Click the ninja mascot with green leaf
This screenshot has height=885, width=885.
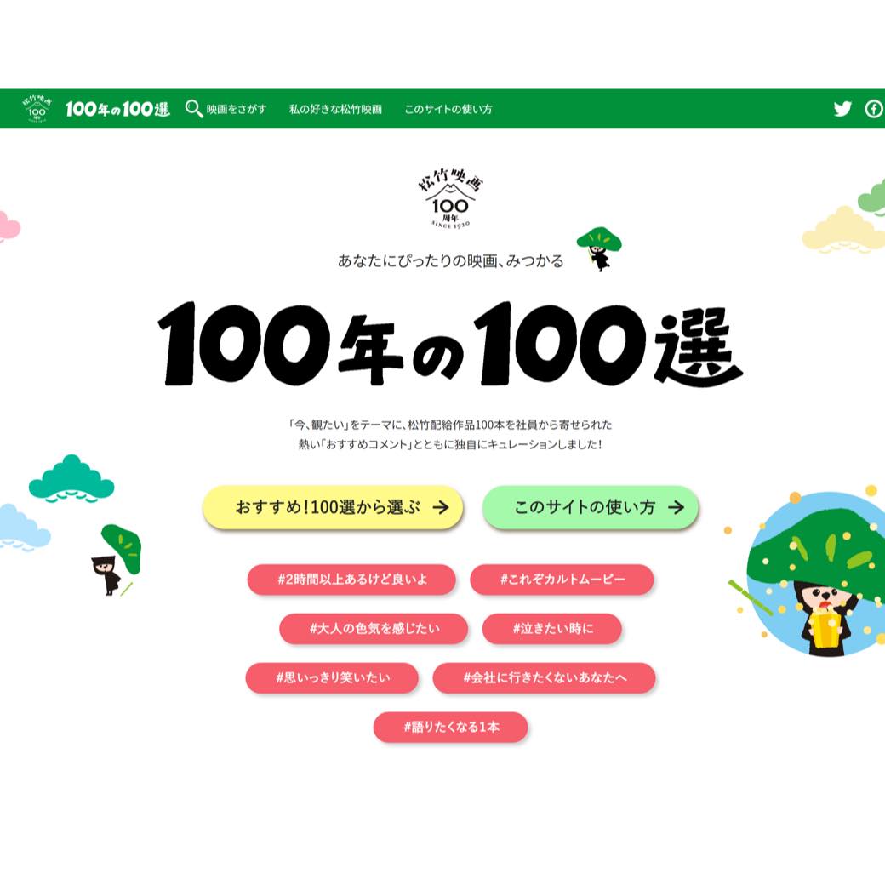click(117, 560)
